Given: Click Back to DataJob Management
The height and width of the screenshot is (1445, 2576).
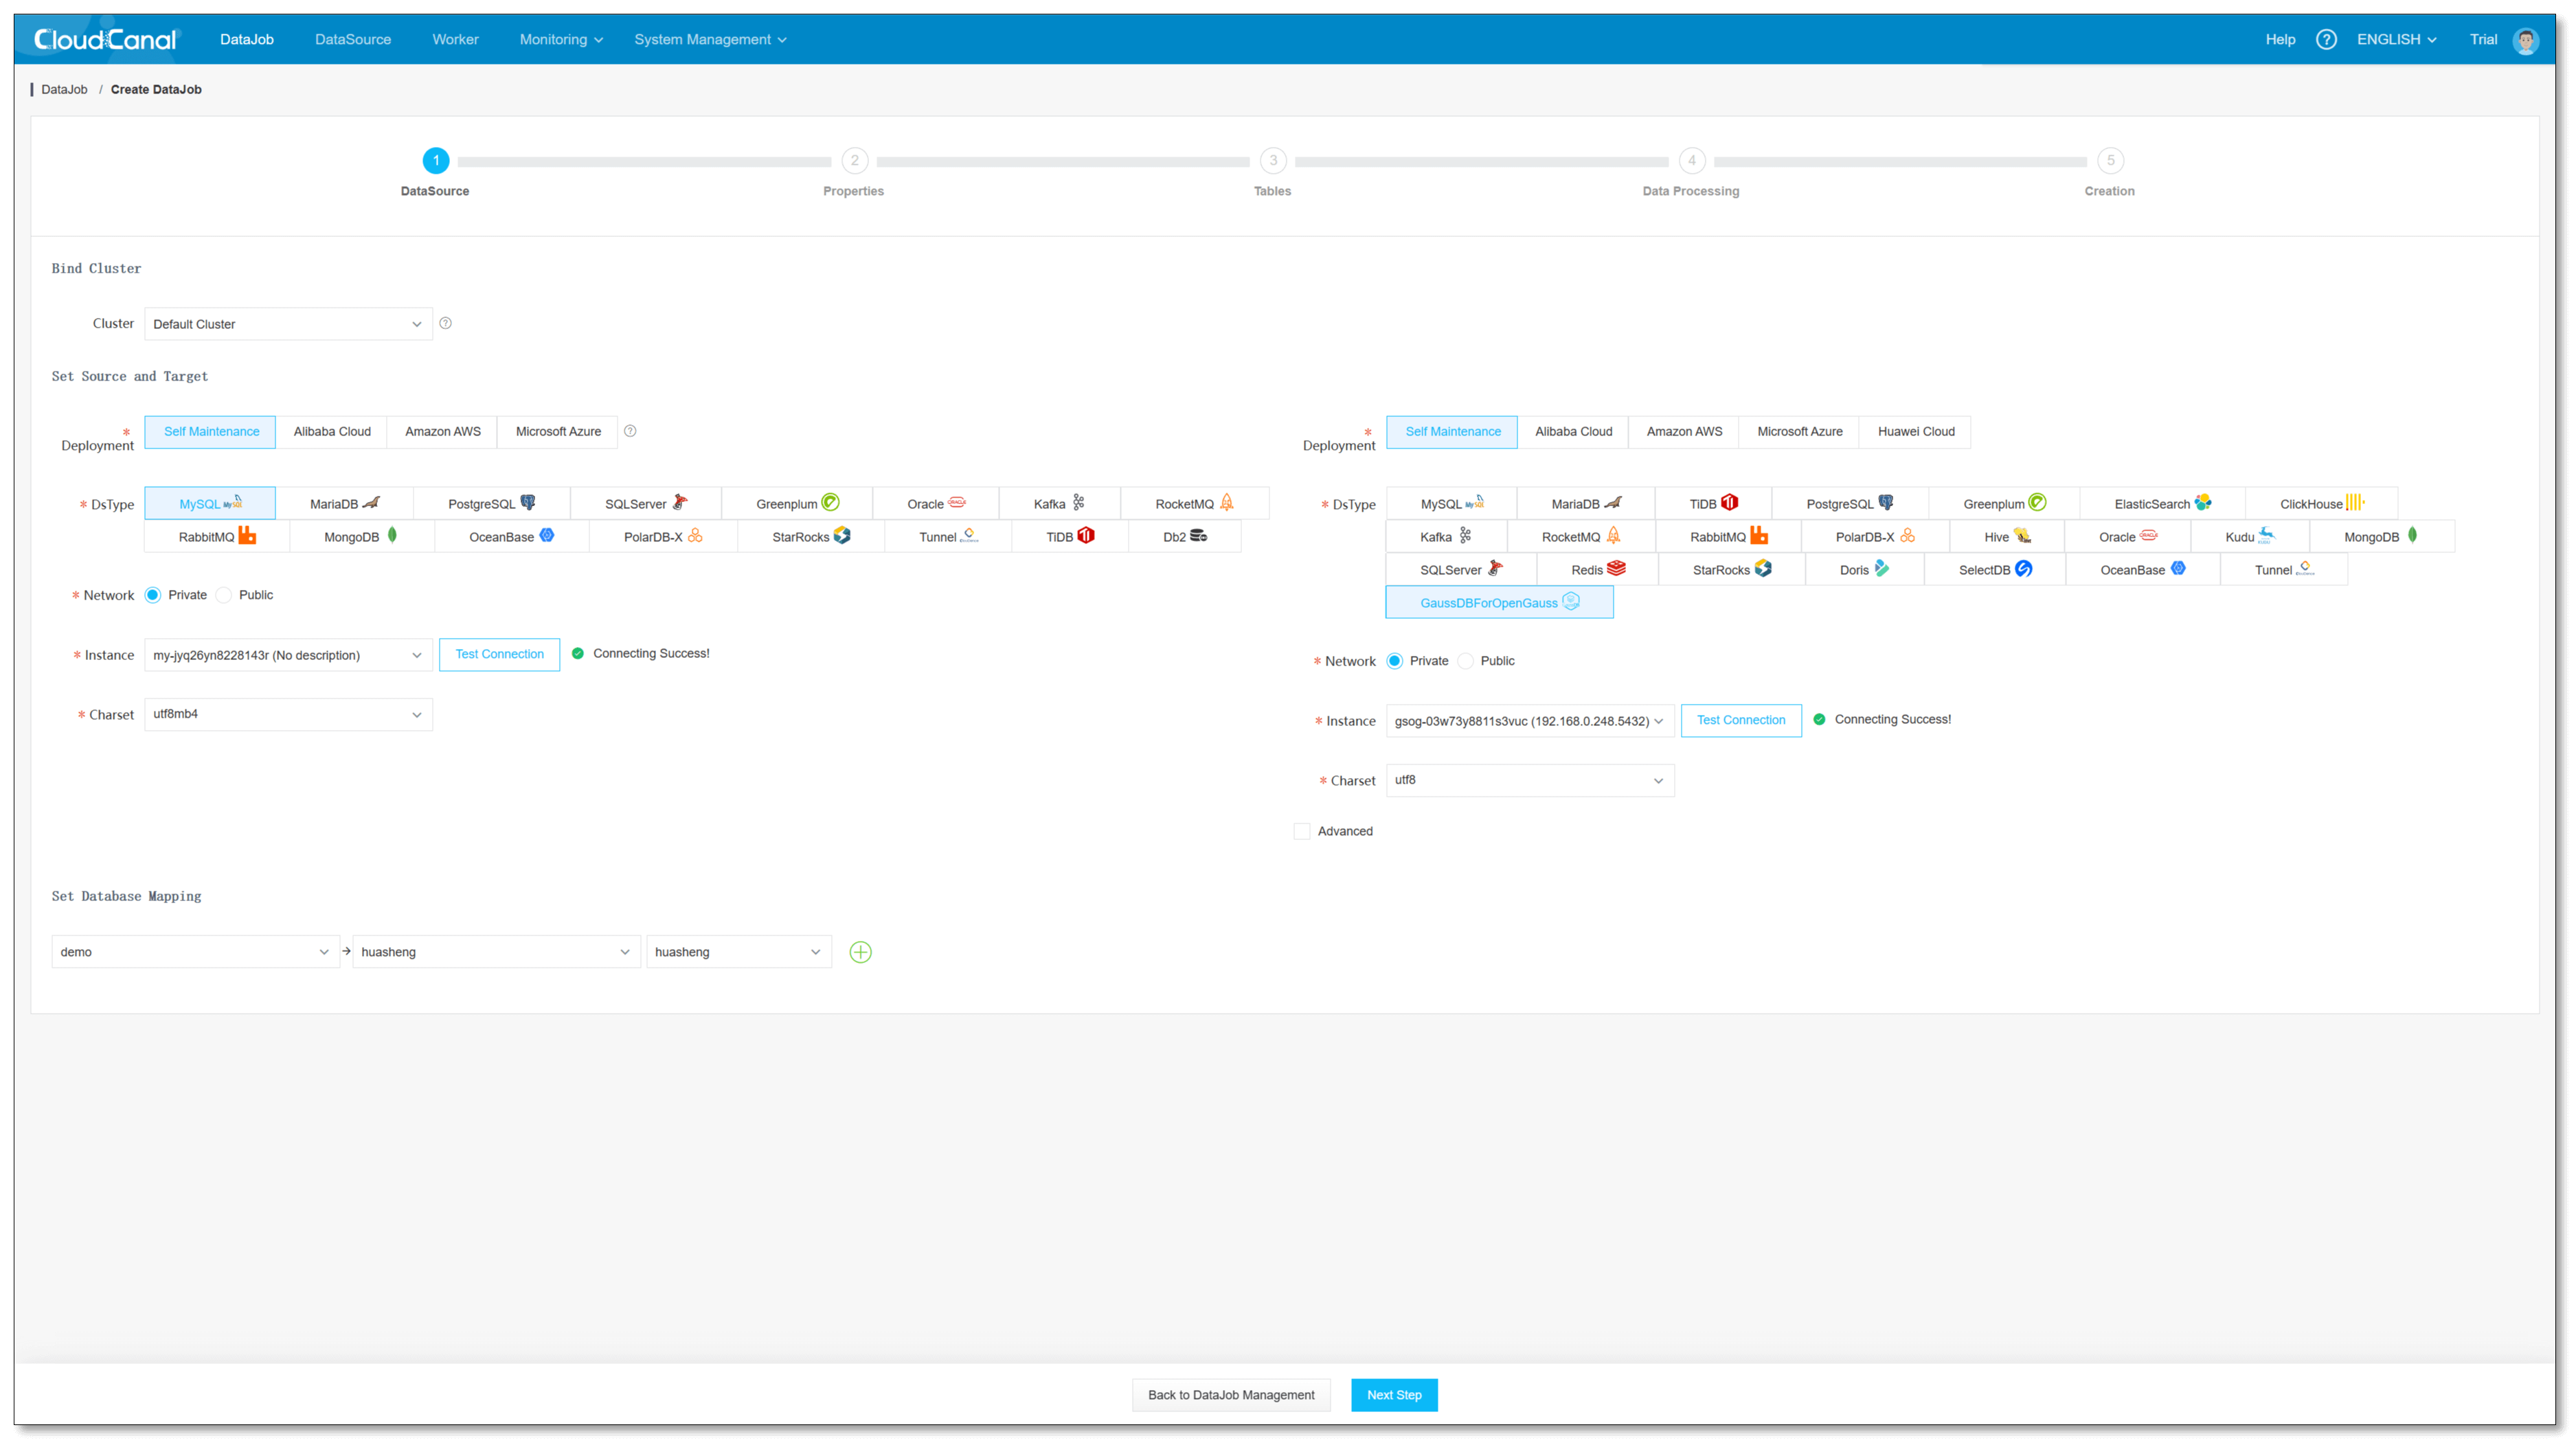Looking at the screenshot, I should click(x=1231, y=1395).
